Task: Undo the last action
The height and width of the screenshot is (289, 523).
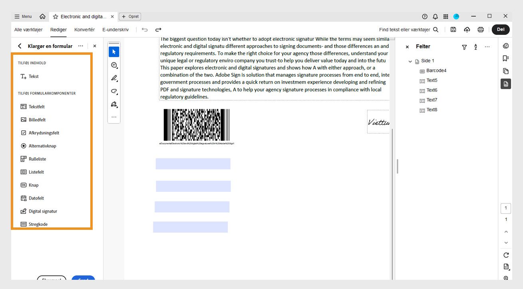Action: point(145,30)
